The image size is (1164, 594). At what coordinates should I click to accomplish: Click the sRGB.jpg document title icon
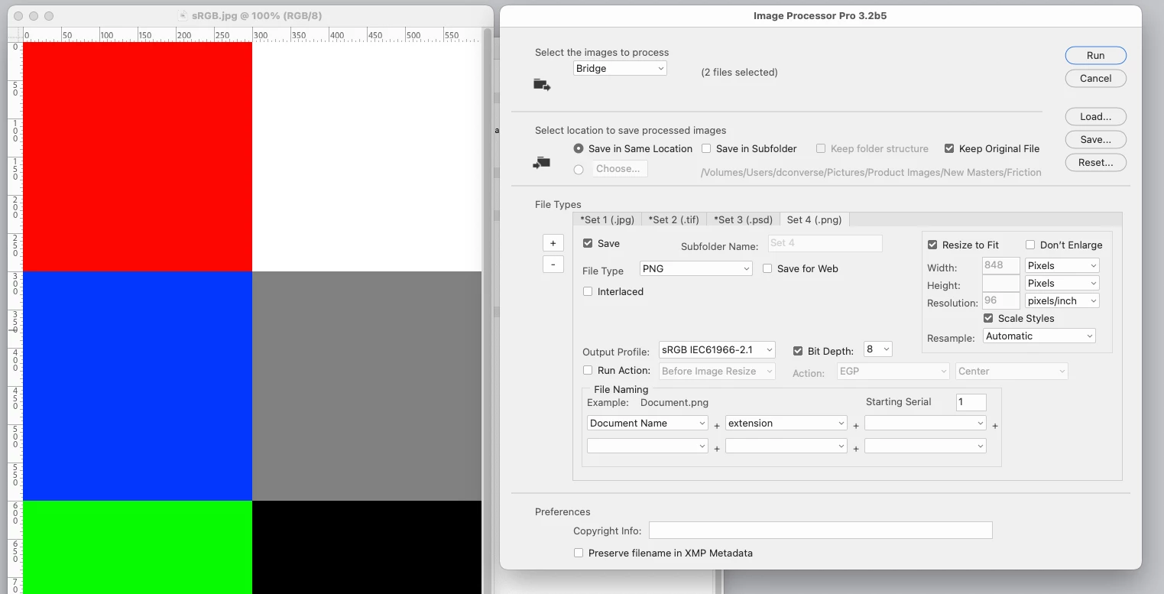coord(183,15)
